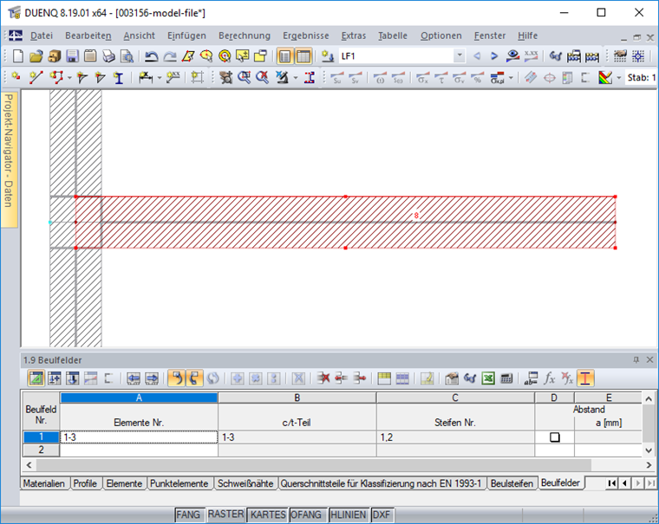Image resolution: width=659 pixels, height=524 pixels.
Task: Toggle DXF layer in status bar
Action: point(382,514)
